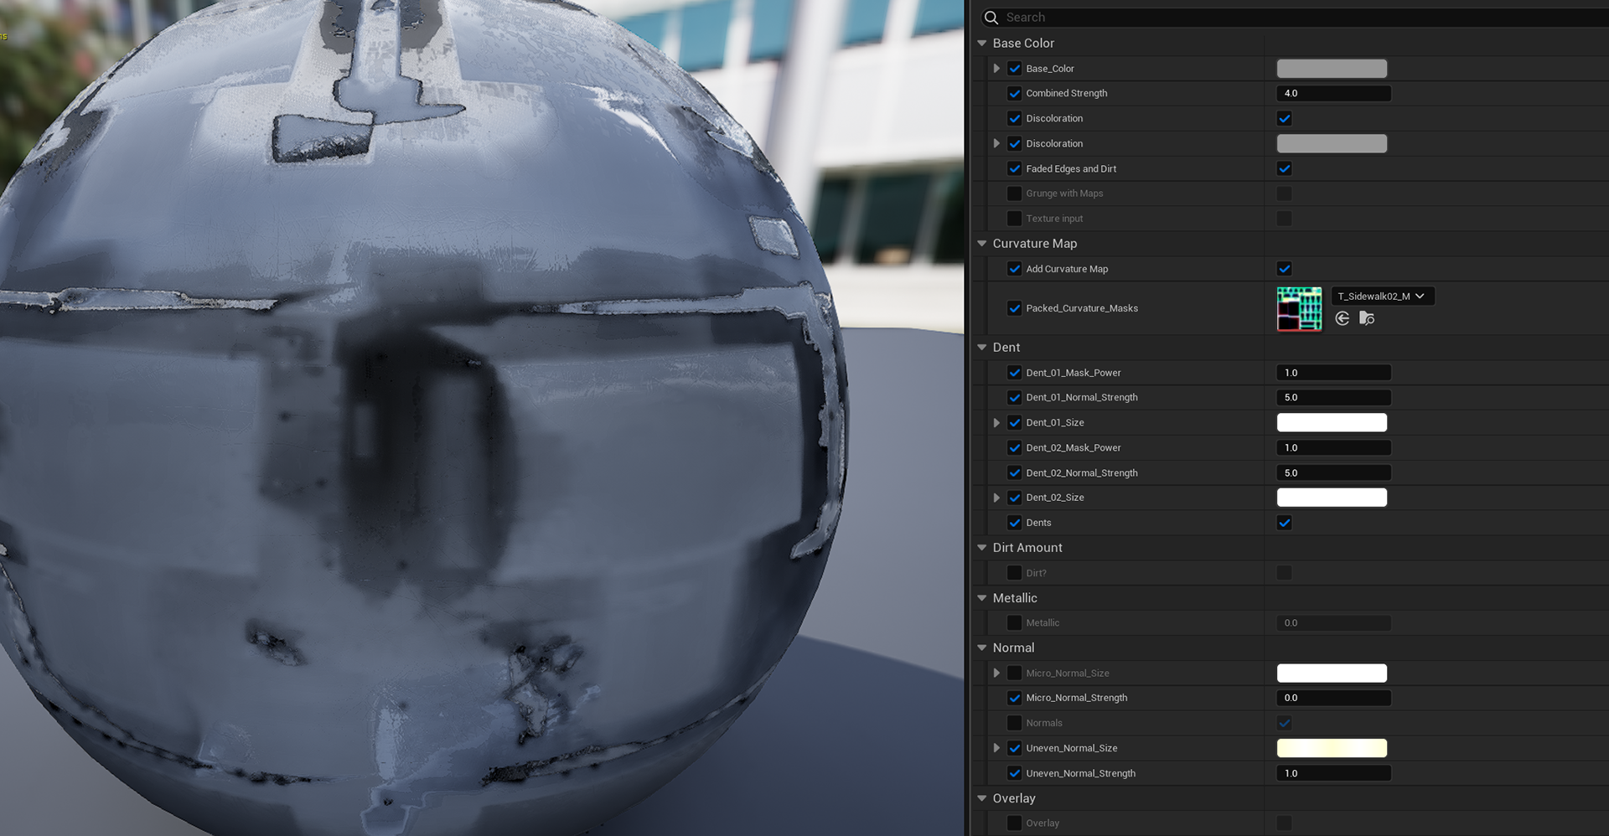
Task: Disable Uneven_Normal_Strength override checkbox
Action: tap(1014, 773)
